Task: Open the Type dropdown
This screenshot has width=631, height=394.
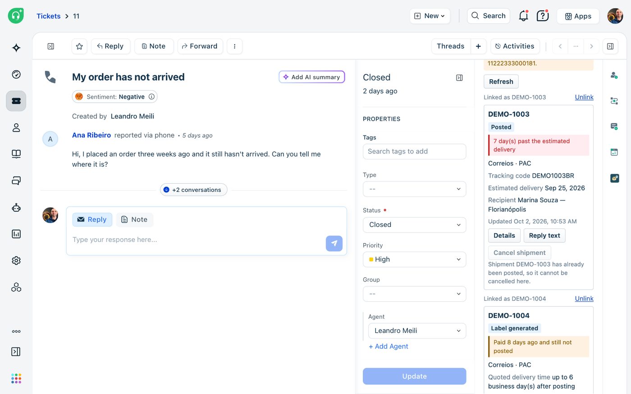Action: [414, 189]
